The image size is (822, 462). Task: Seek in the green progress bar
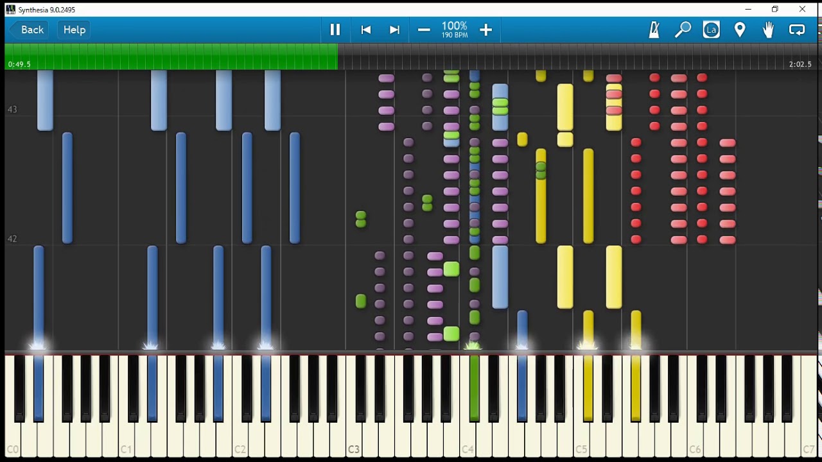click(x=171, y=56)
